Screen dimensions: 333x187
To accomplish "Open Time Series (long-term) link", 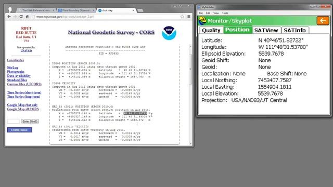I will [23, 97].
